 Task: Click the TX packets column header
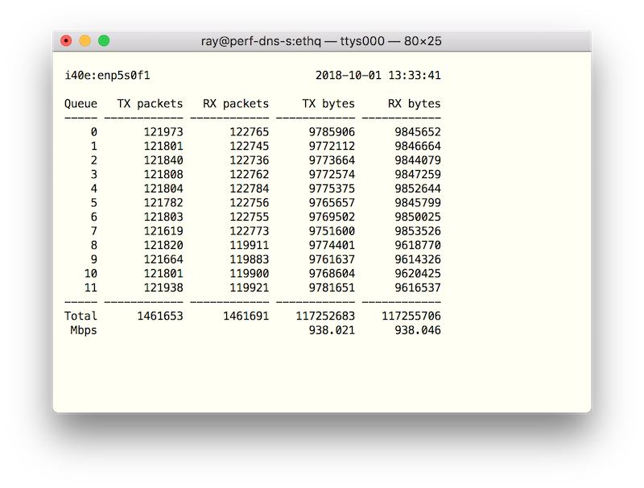(150, 104)
